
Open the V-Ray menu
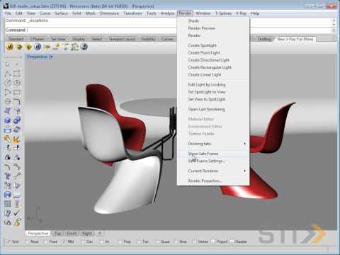click(242, 13)
